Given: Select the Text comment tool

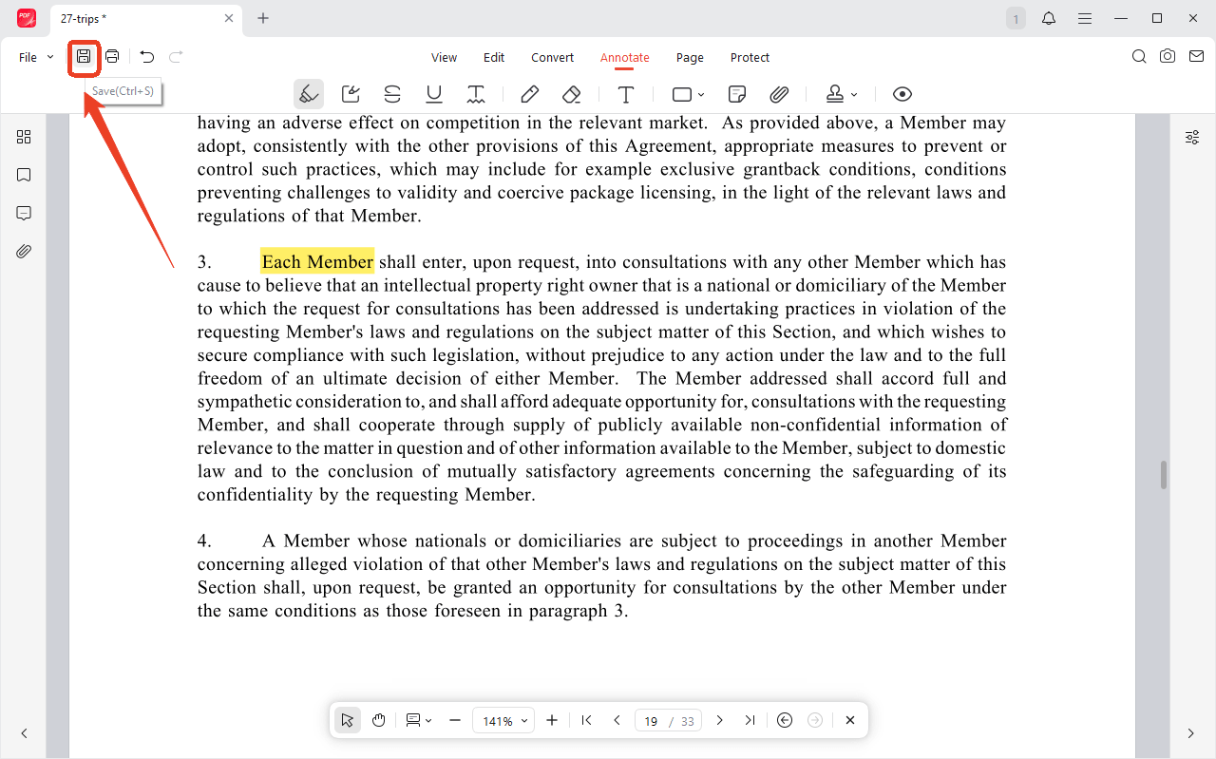Looking at the screenshot, I should click(626, 94).
